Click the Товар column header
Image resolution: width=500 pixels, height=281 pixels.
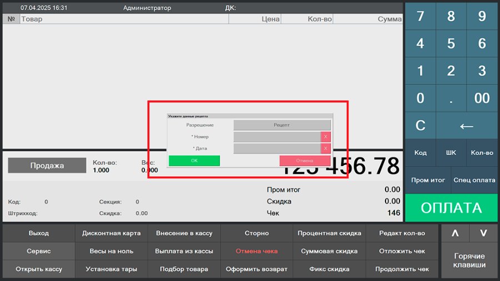[124, 19]
